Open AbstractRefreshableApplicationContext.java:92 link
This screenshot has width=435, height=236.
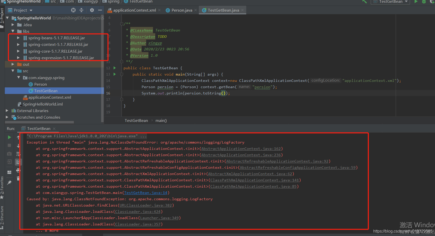pos(277,161)
